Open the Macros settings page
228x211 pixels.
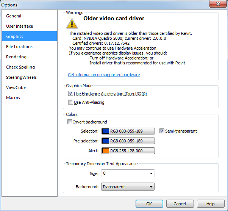point(30,98)
